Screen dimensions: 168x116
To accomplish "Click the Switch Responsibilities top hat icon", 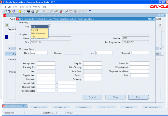I will click(x=29, y=11).
